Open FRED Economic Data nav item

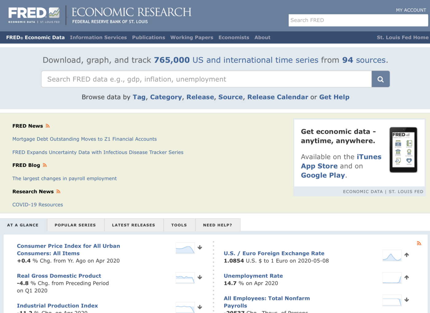click(35, 37)
